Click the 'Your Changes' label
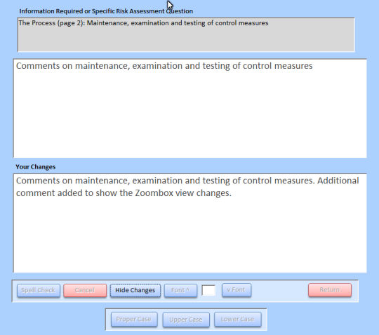 [36, 167]
